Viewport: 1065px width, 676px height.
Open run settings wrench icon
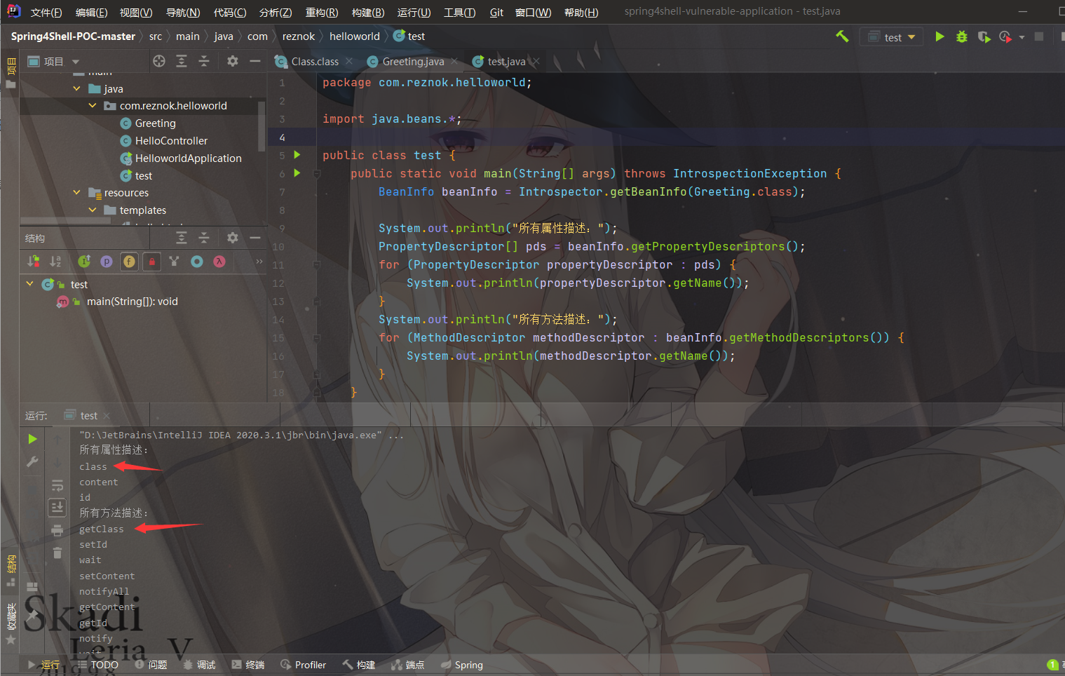coord(32,461)
